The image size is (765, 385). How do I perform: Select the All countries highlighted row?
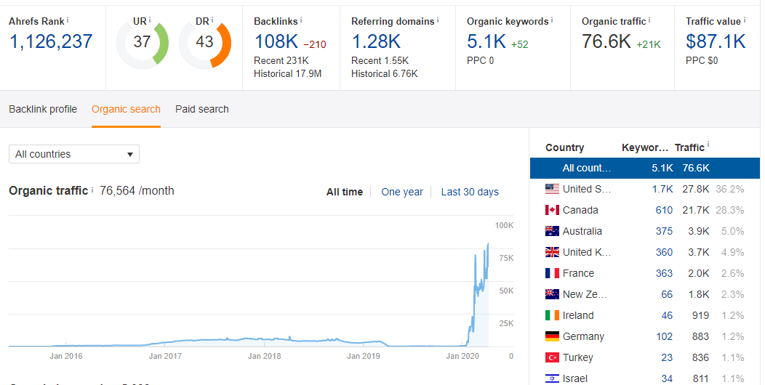click(644, 168)
